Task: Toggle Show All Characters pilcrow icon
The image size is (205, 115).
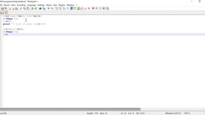Action: point(68,9)
